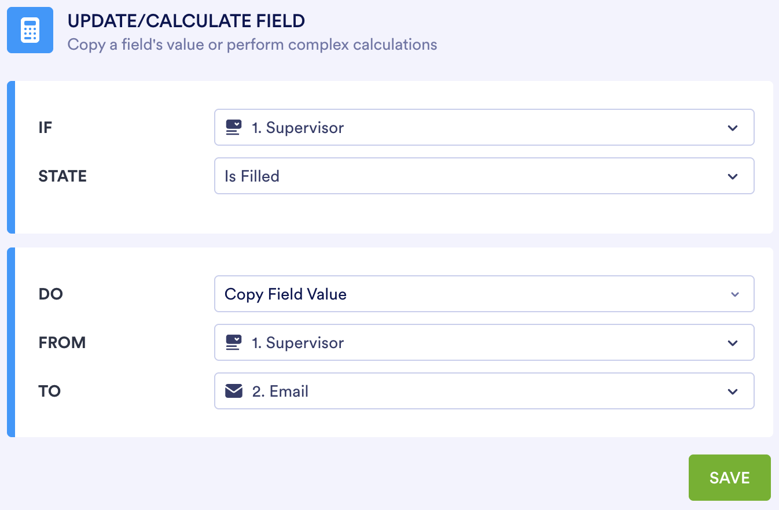Click the blue bar beside the DO action block

click(10, 341)
